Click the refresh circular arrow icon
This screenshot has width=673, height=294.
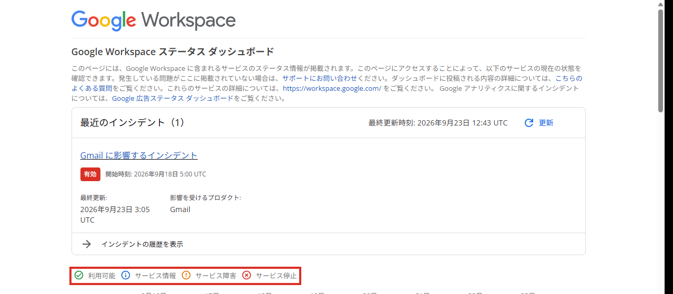pos(529,123)
